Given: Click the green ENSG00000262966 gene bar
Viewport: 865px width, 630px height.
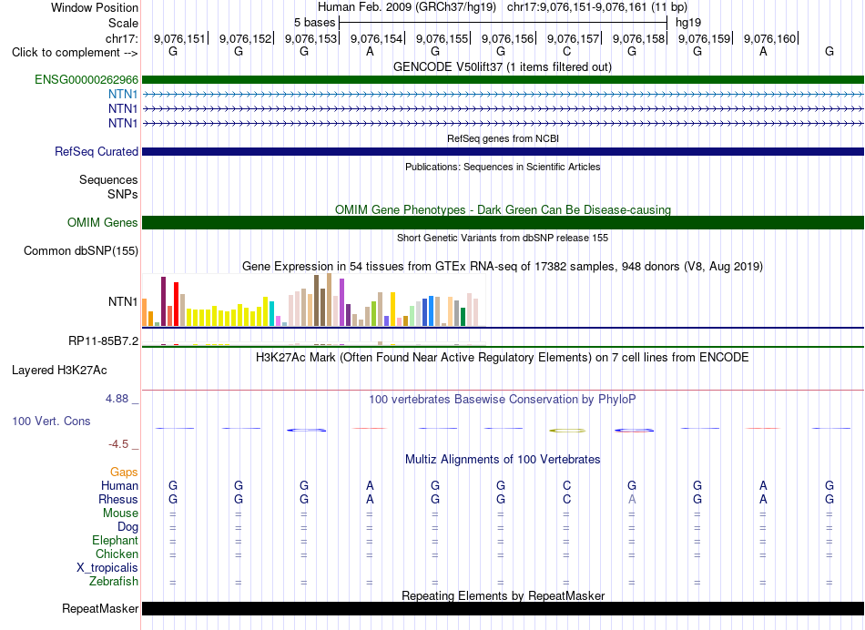Looking at the screenshot, I should (503, 79).
